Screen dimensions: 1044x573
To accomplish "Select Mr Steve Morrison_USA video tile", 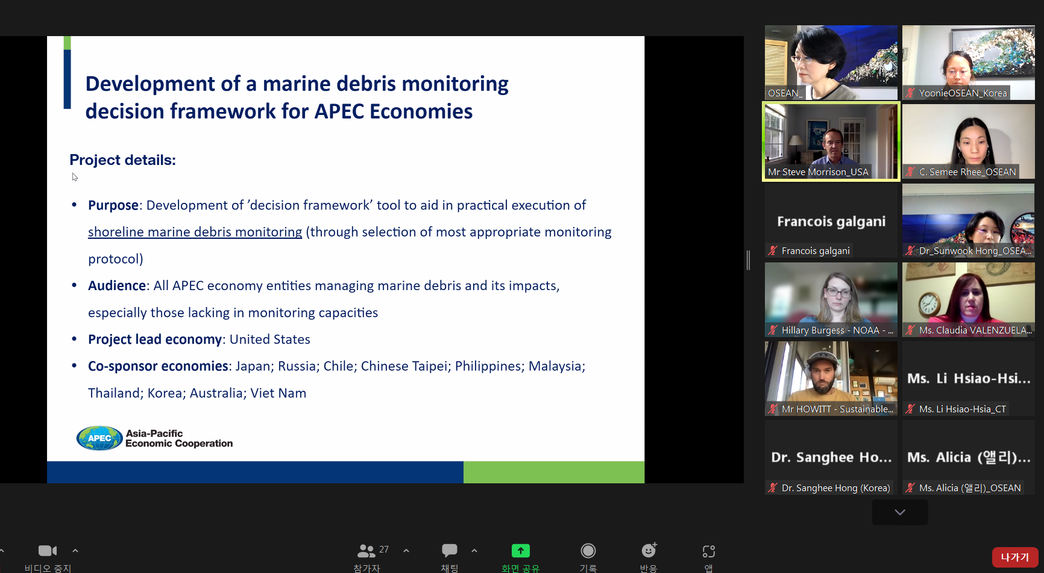I will tap(831, 141).
